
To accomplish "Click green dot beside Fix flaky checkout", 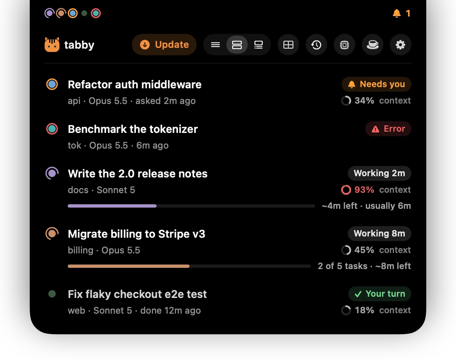I will (52, 294).
